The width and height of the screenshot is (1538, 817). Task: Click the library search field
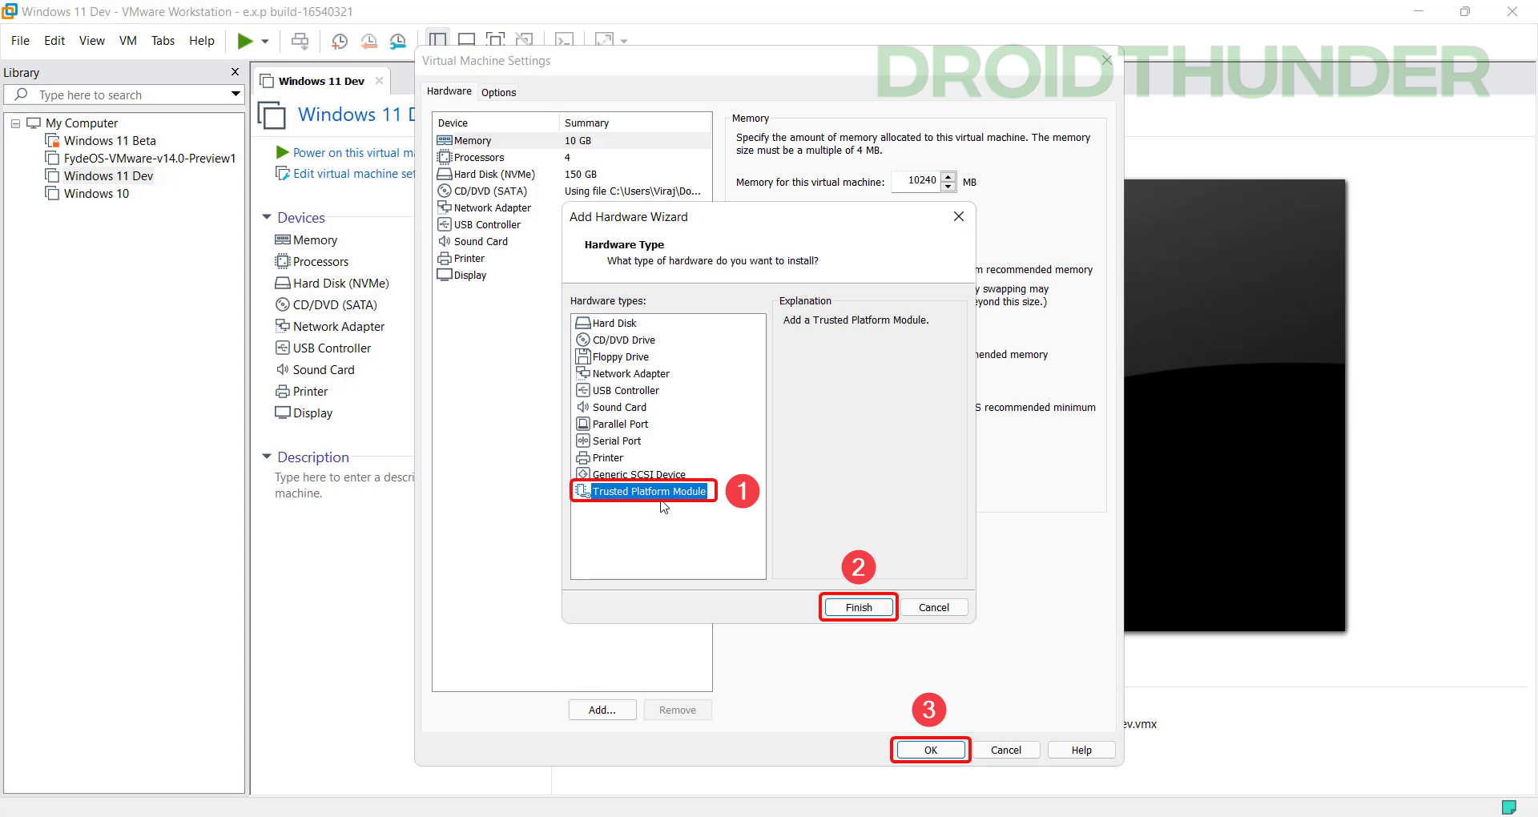point(124,95)
